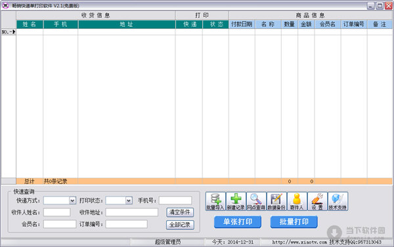Image resolution: width=394 pixels, height=247 pixels.
Task: Click 姓名 column header
Action: point(30,24)
